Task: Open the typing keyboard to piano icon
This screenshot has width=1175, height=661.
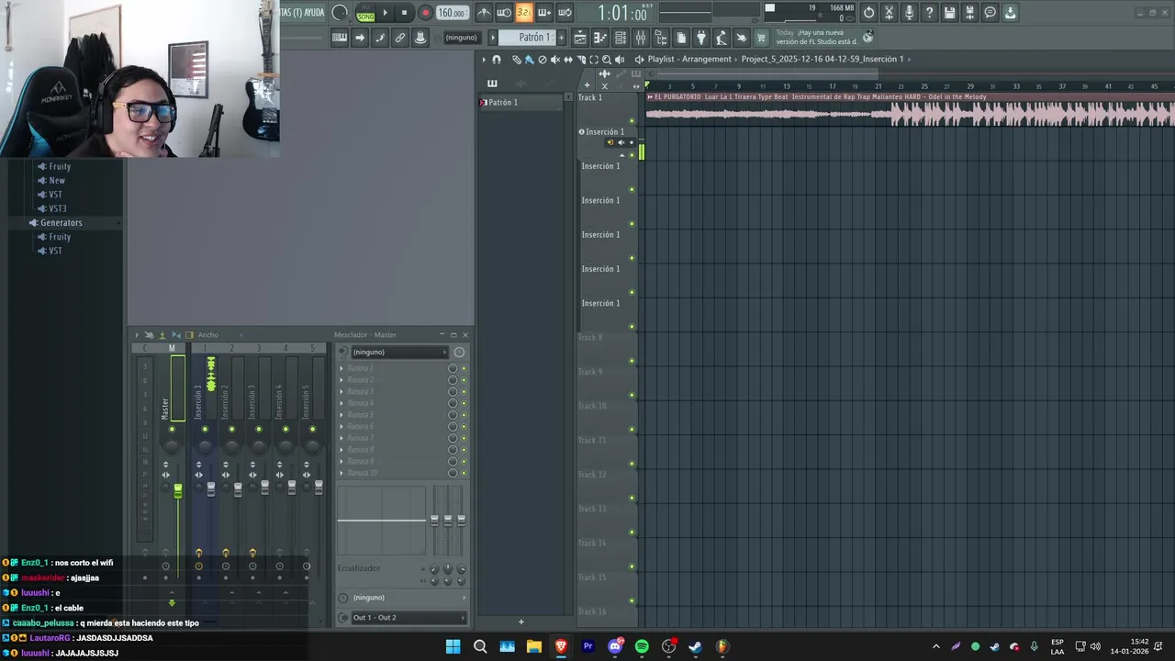Action: click(339, 38)
